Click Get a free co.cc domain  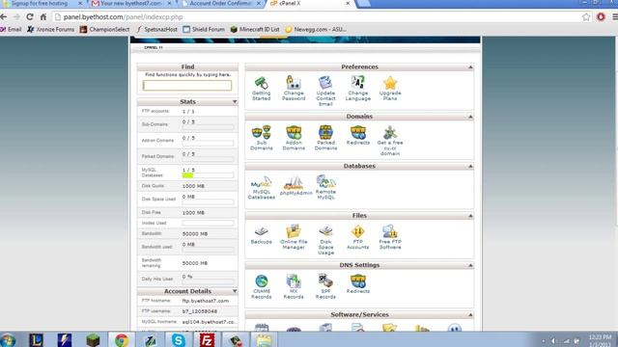[x=390, y=141]
